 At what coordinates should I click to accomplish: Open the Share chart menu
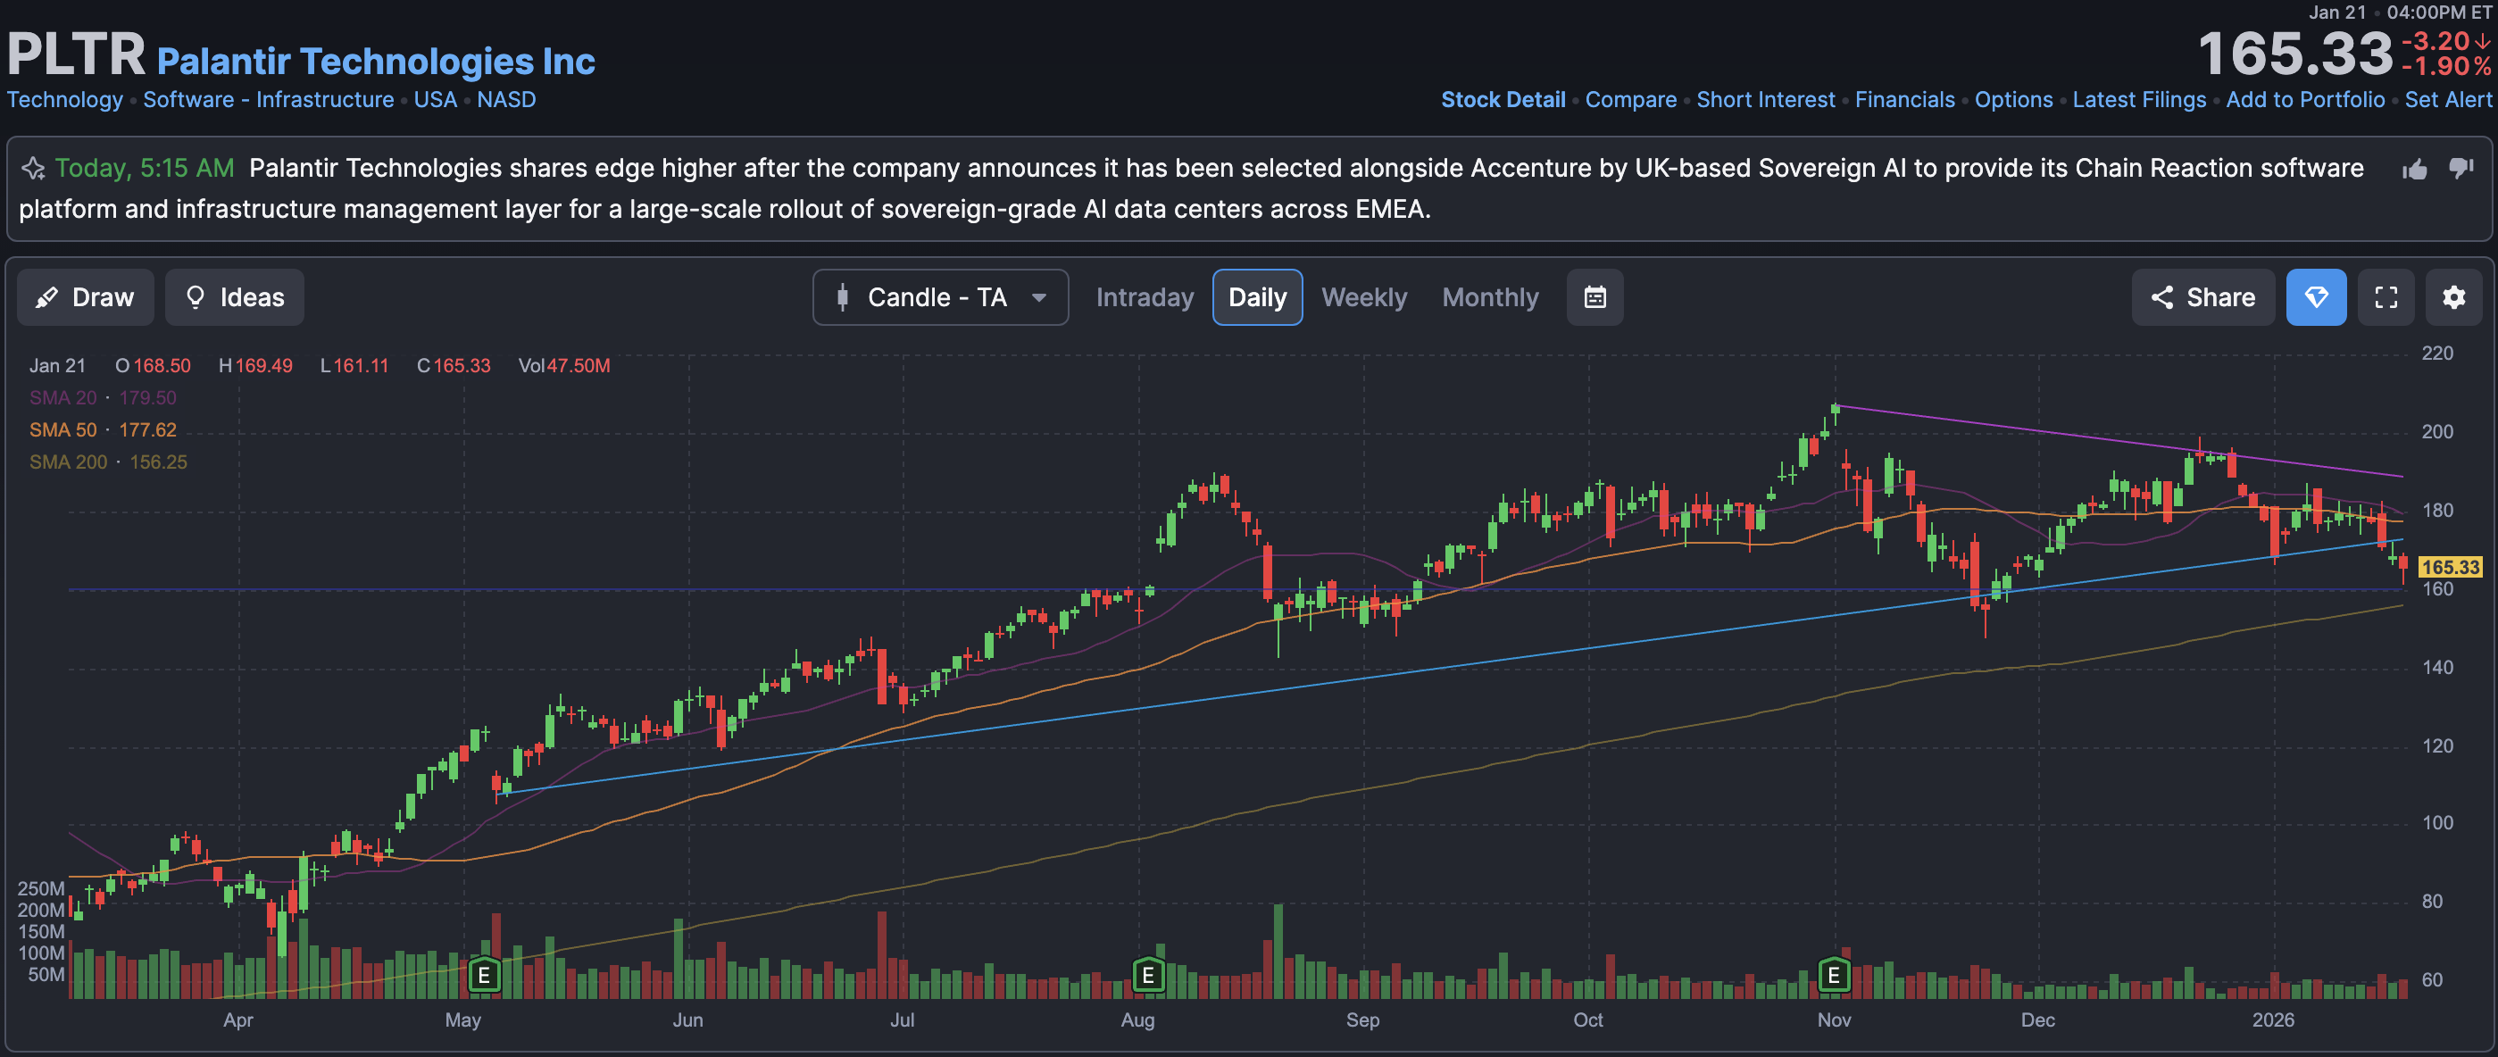(2202, 296)
